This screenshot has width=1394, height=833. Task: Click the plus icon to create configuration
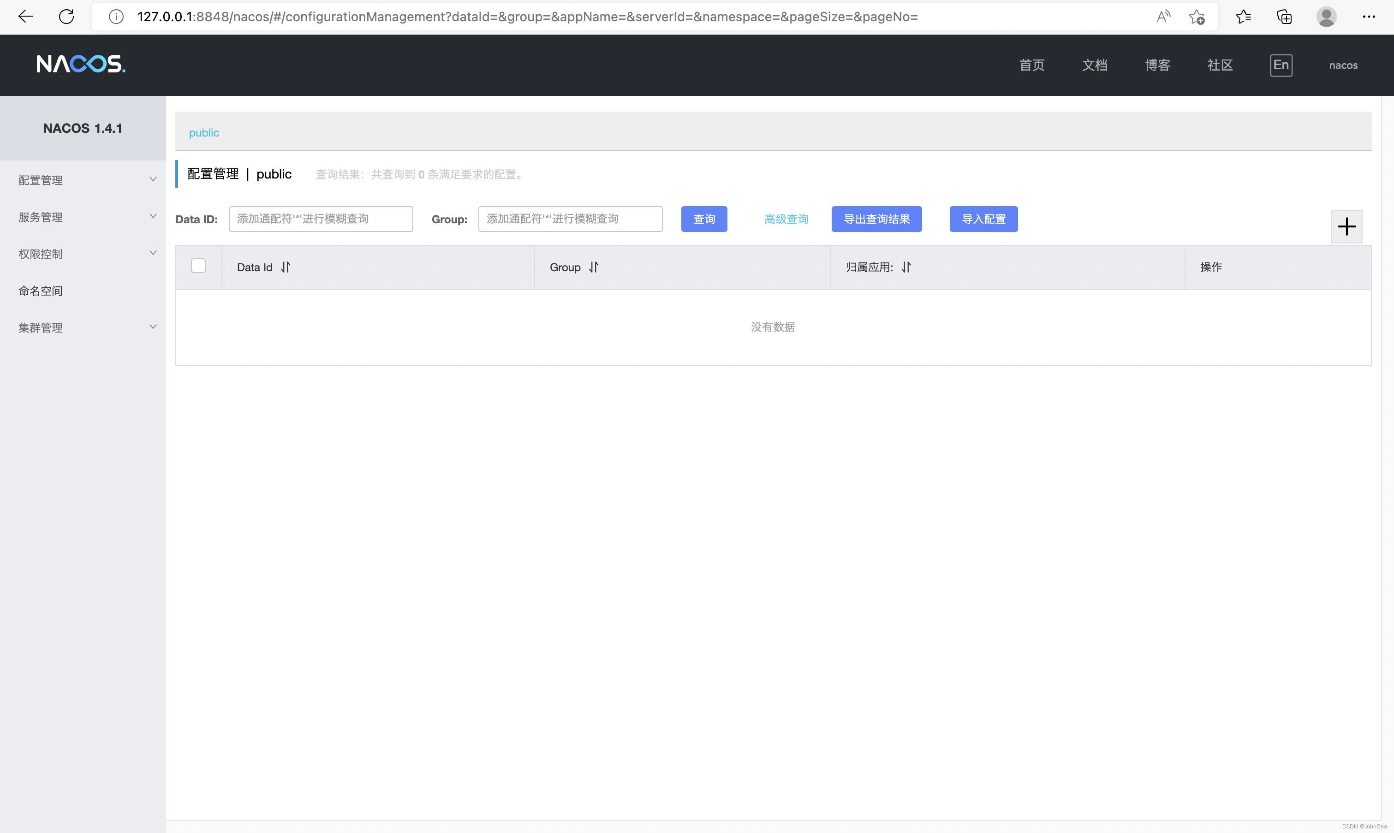(x=1346, y=227)
